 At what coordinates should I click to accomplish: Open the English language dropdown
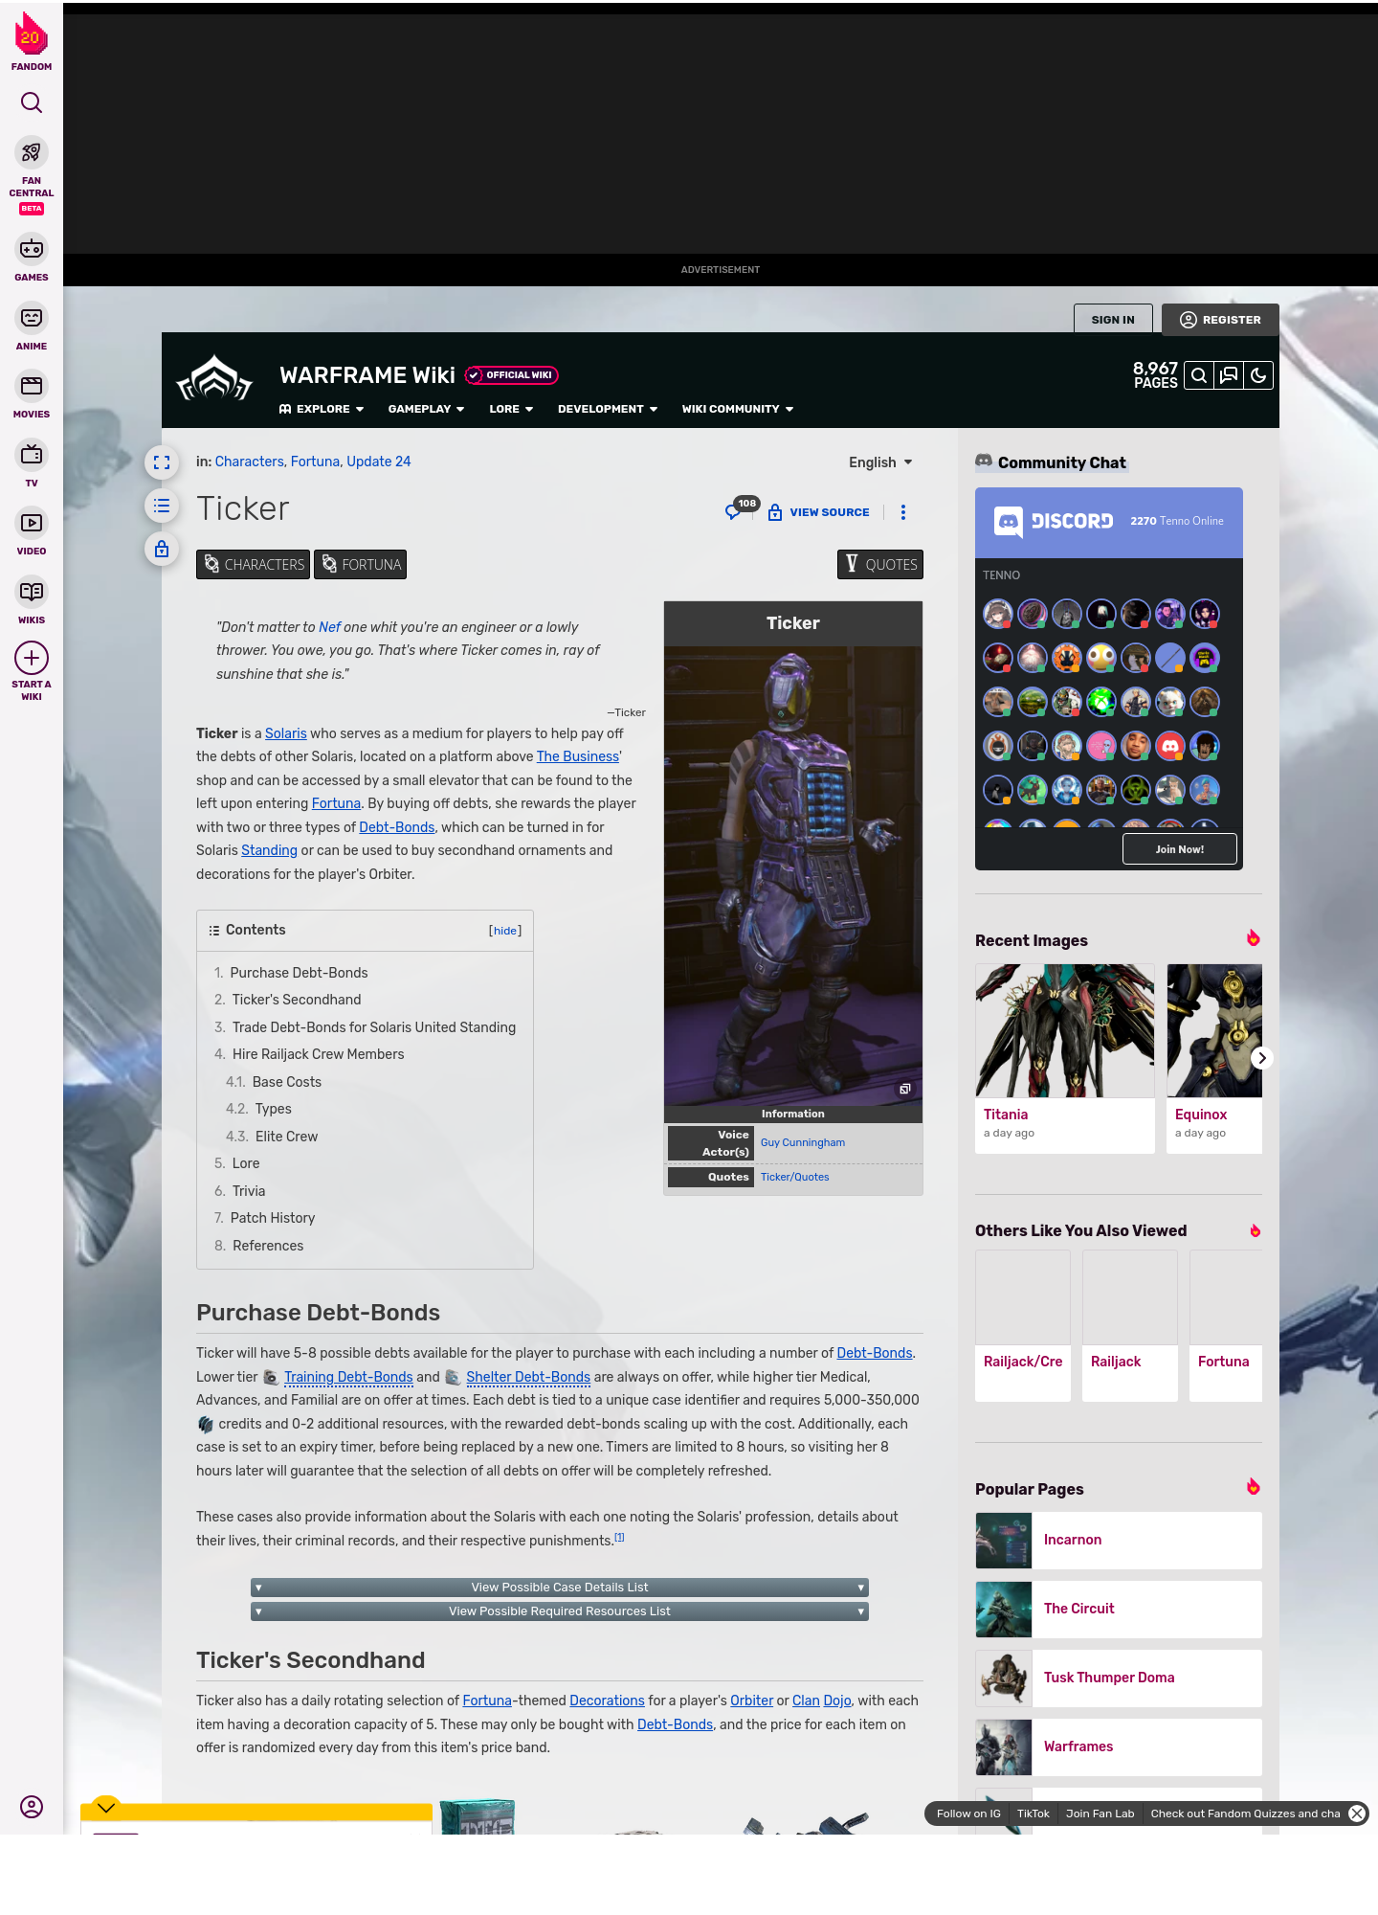pyautogui.click(x=880, y=462)
